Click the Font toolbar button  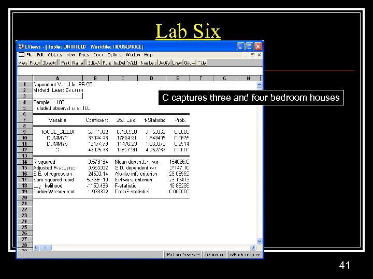click(107, 63)
